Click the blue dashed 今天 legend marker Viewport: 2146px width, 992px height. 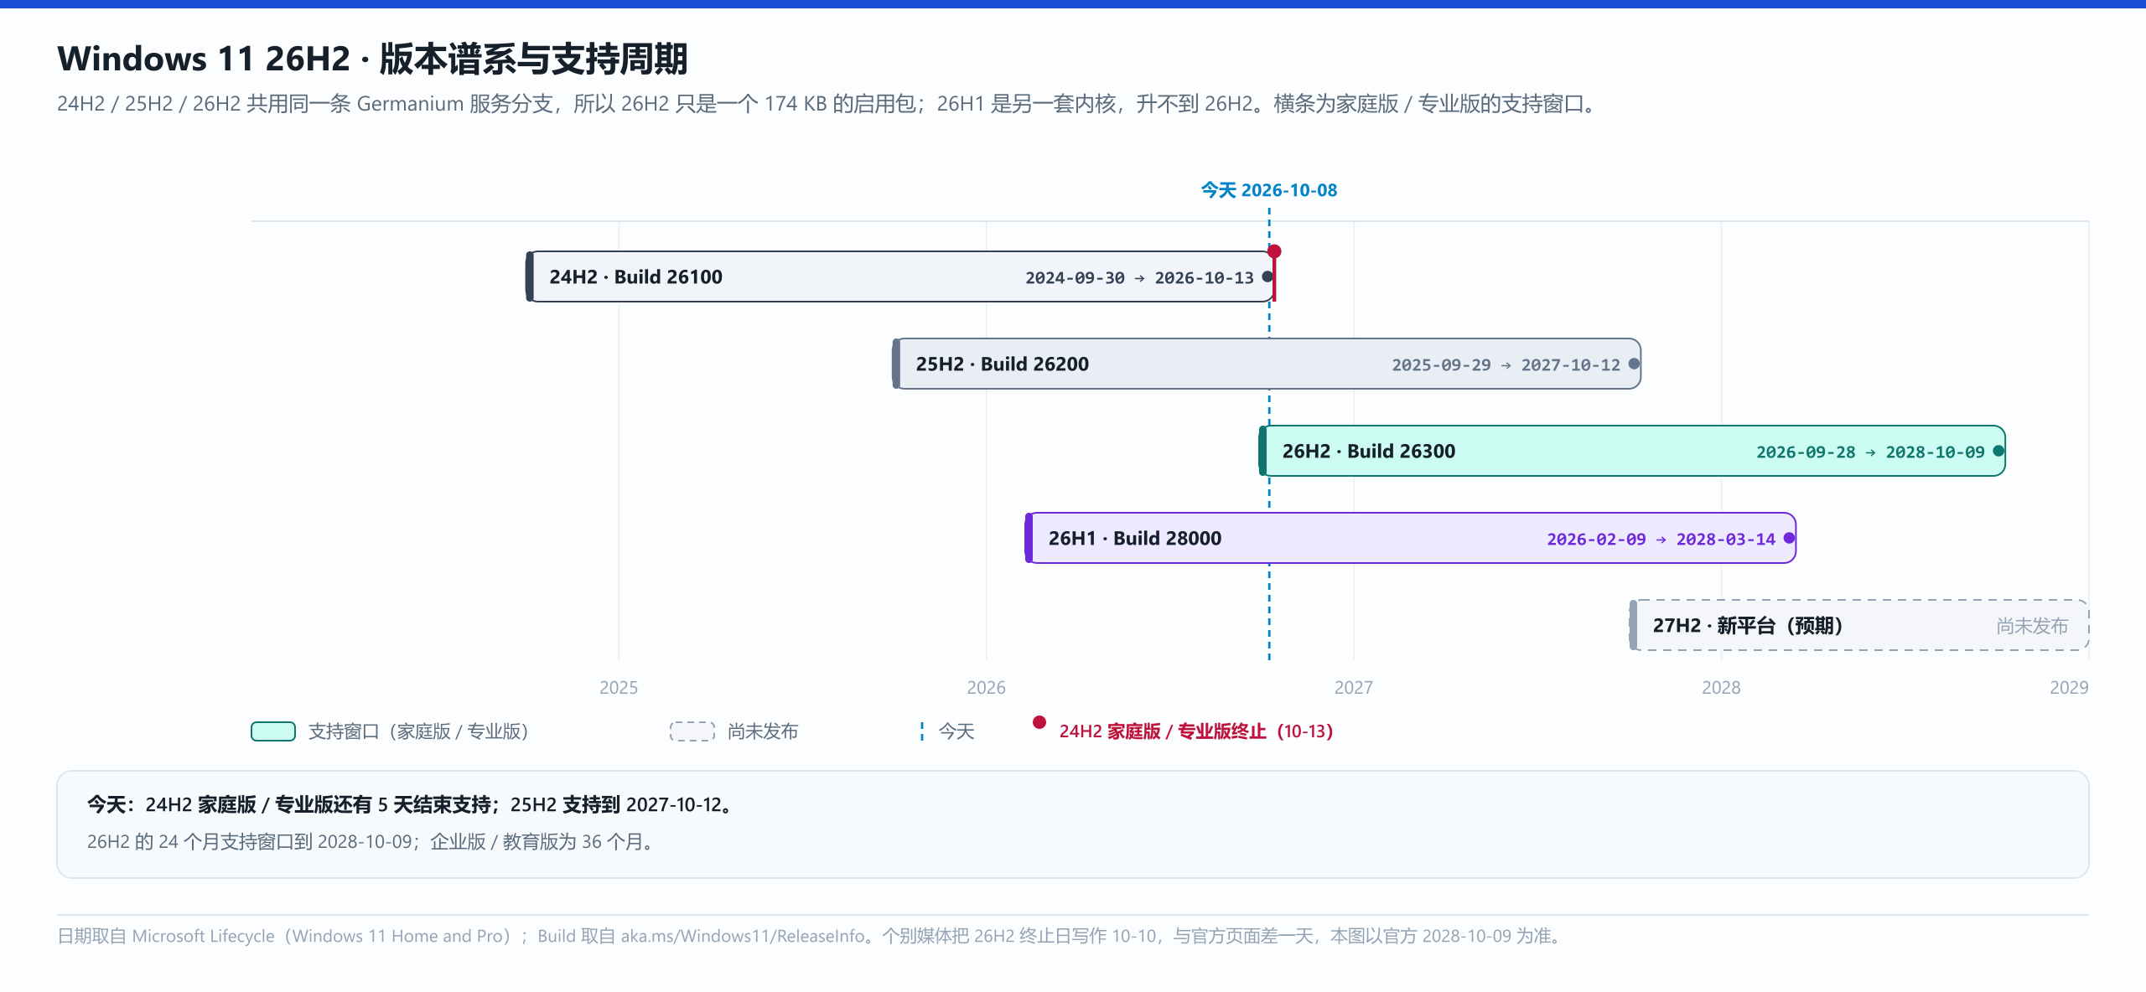pos(922,731)
